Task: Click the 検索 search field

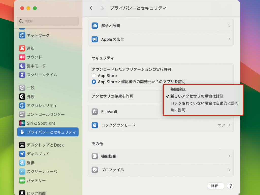Action: (x=48, y=21)
